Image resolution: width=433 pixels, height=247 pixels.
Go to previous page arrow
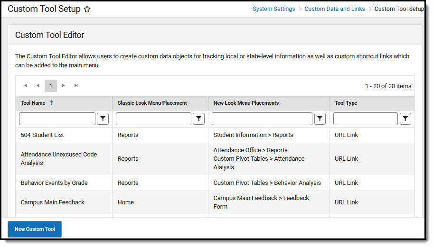[38, 86]
